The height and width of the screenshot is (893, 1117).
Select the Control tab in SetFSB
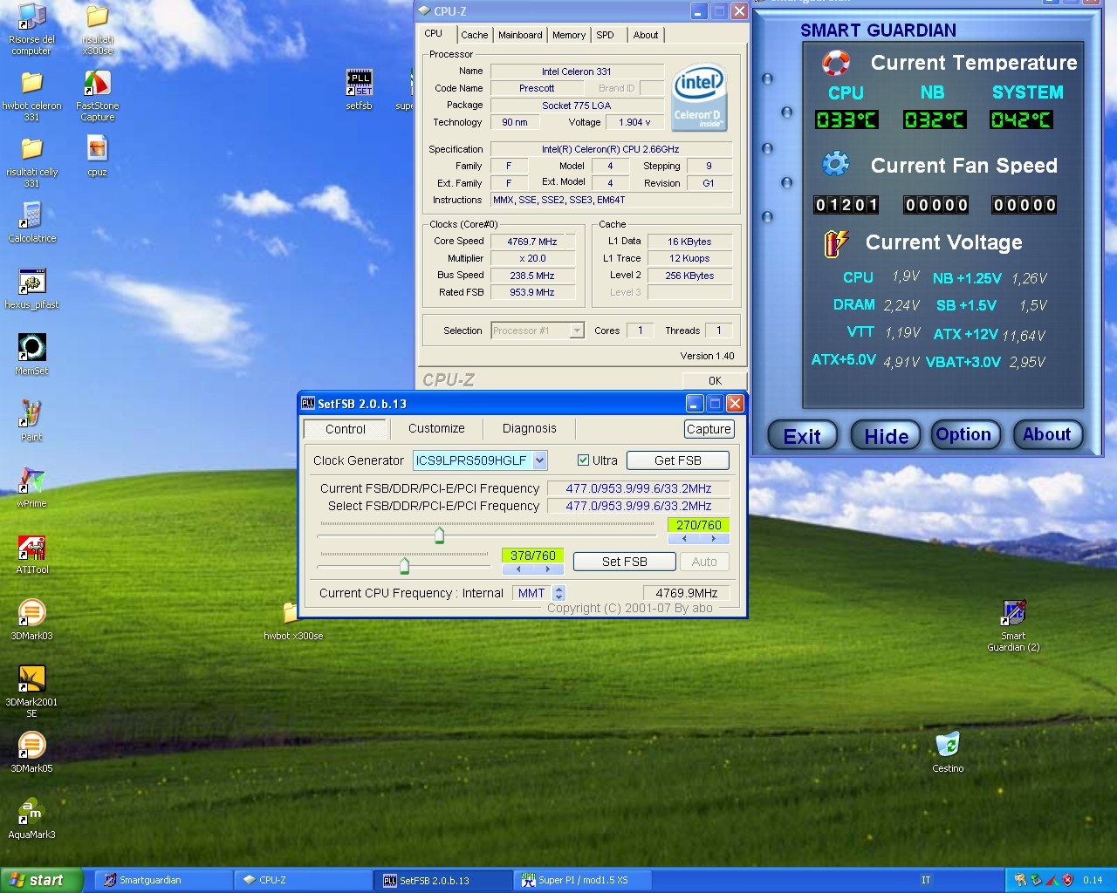[346, 429]
